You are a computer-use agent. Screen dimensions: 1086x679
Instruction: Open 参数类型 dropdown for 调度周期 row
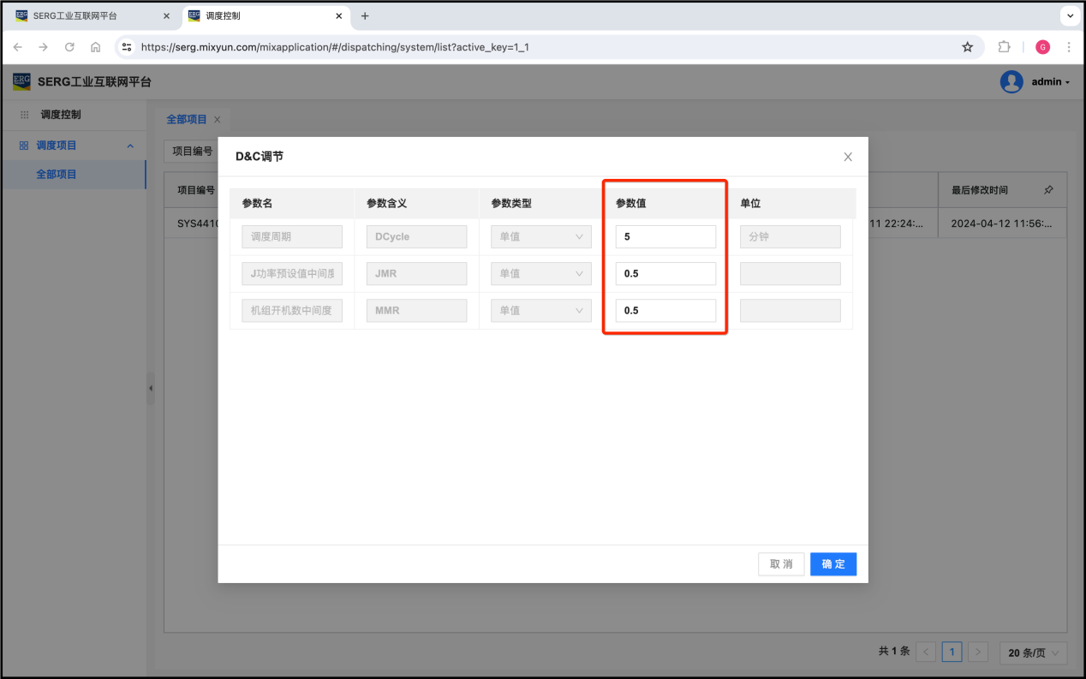pyautogui.click(x=540, y=237)
